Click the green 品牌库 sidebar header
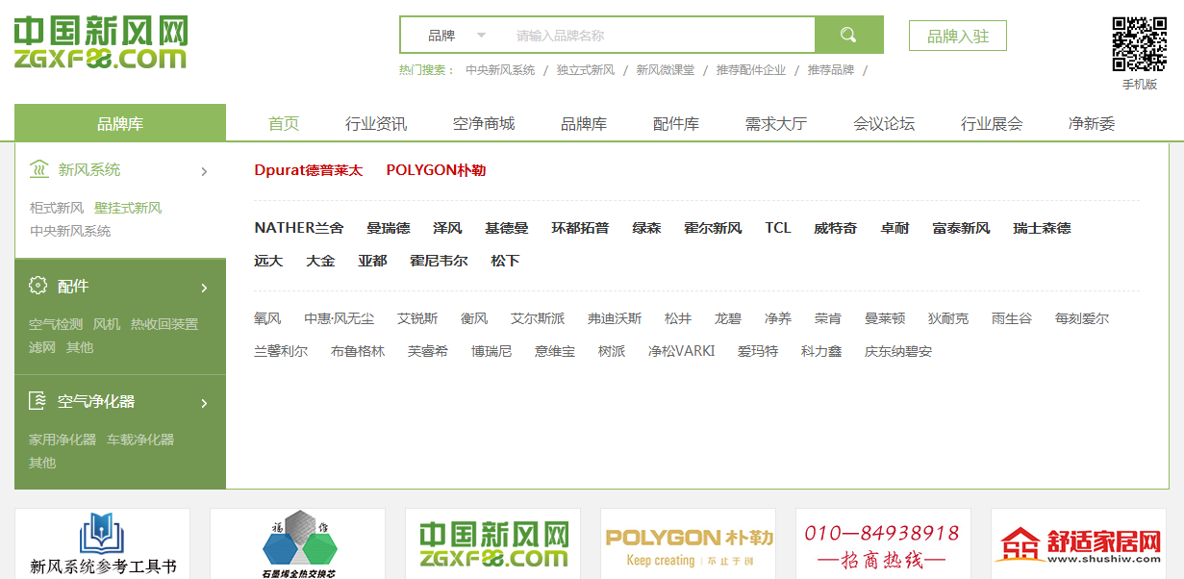The image size is (1184, 579). coord(120,123)
